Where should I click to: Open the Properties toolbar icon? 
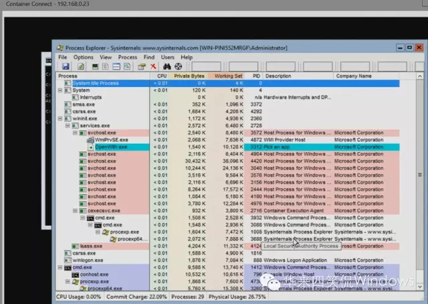tap(141, 66)
